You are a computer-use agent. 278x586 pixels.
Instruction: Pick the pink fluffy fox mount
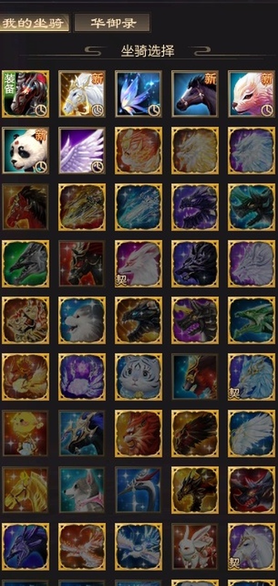[252, 94]
